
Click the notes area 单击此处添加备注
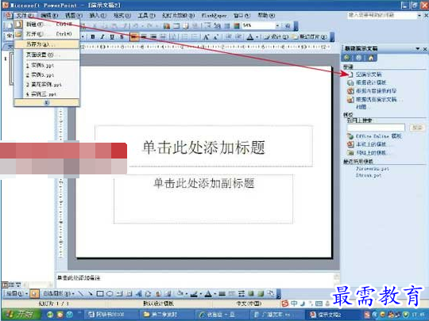click(x=79, y=278)
